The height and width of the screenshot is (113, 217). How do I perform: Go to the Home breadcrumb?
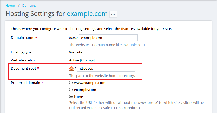(10, 5)
